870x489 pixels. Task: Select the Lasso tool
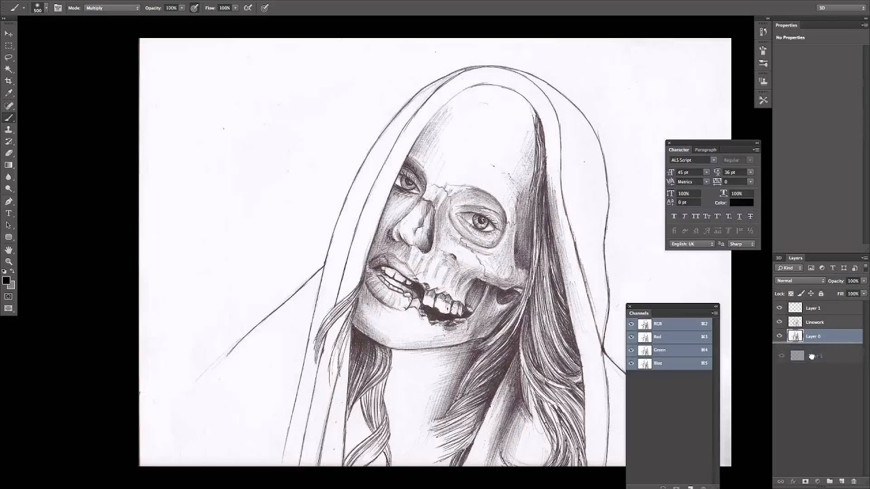point(9,57)
